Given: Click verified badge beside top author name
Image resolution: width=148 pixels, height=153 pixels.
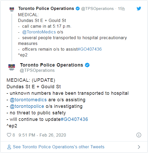Looking at the screenshot, I should coord(78,9).
